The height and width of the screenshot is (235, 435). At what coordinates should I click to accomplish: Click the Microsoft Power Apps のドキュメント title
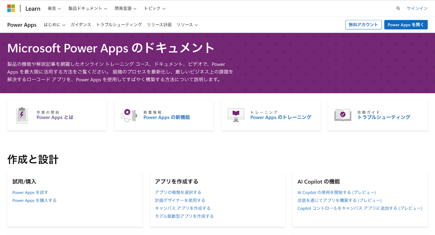coord(111,48)
